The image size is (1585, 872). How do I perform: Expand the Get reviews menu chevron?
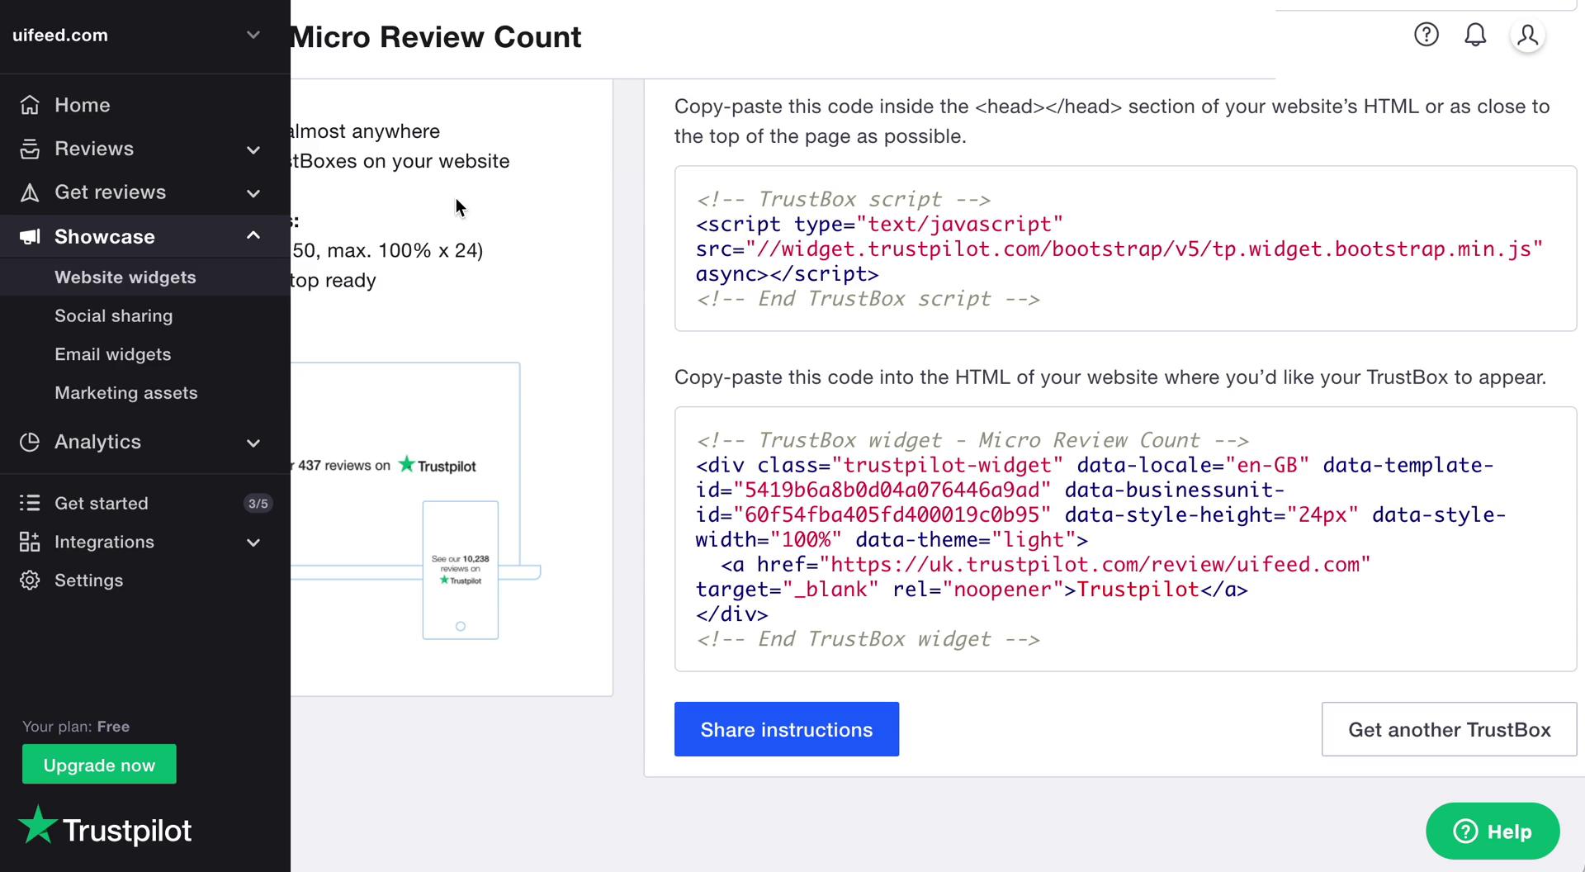[x=253, y=193]
